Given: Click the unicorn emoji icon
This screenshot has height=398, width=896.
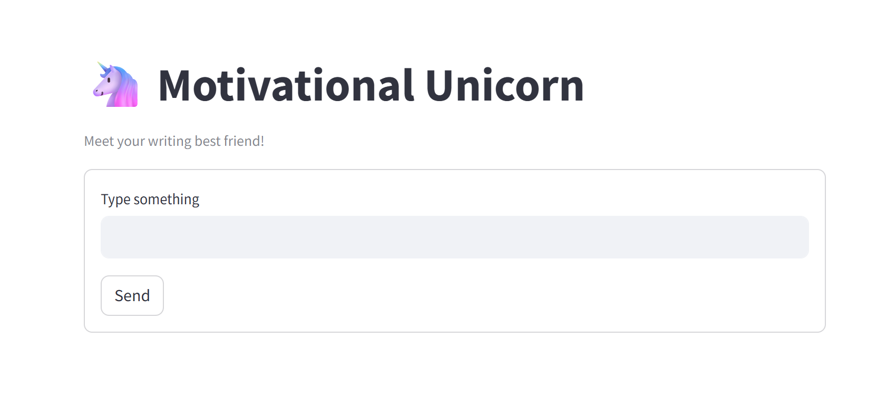Looking at the screenshot, I should coord(115,85).
